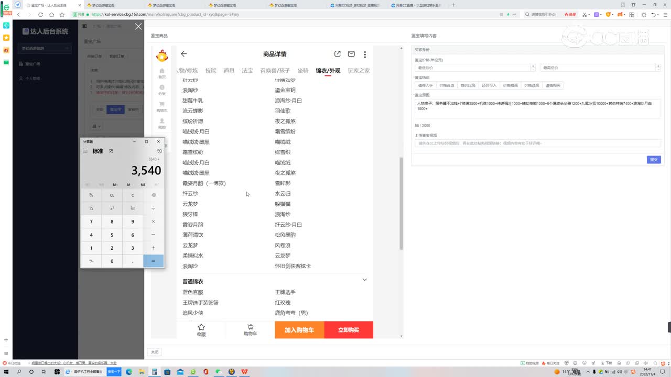Screen dimensions: 671x377
Task: Toggle calculator keep-on-top icon
Action: (x=111, y=151)
